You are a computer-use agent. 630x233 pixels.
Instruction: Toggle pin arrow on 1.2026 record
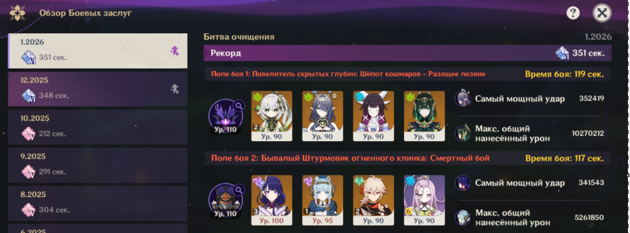point(174,50)
